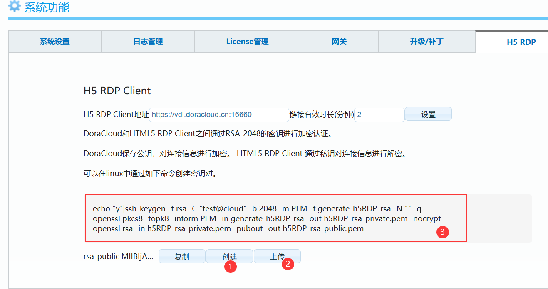Click the H5 RDP Client address input field

[x=219, y=114]
